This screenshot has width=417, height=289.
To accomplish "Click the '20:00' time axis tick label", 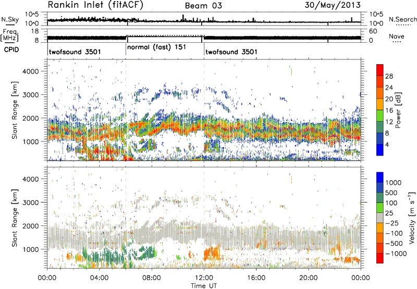I will click(309, 278).
